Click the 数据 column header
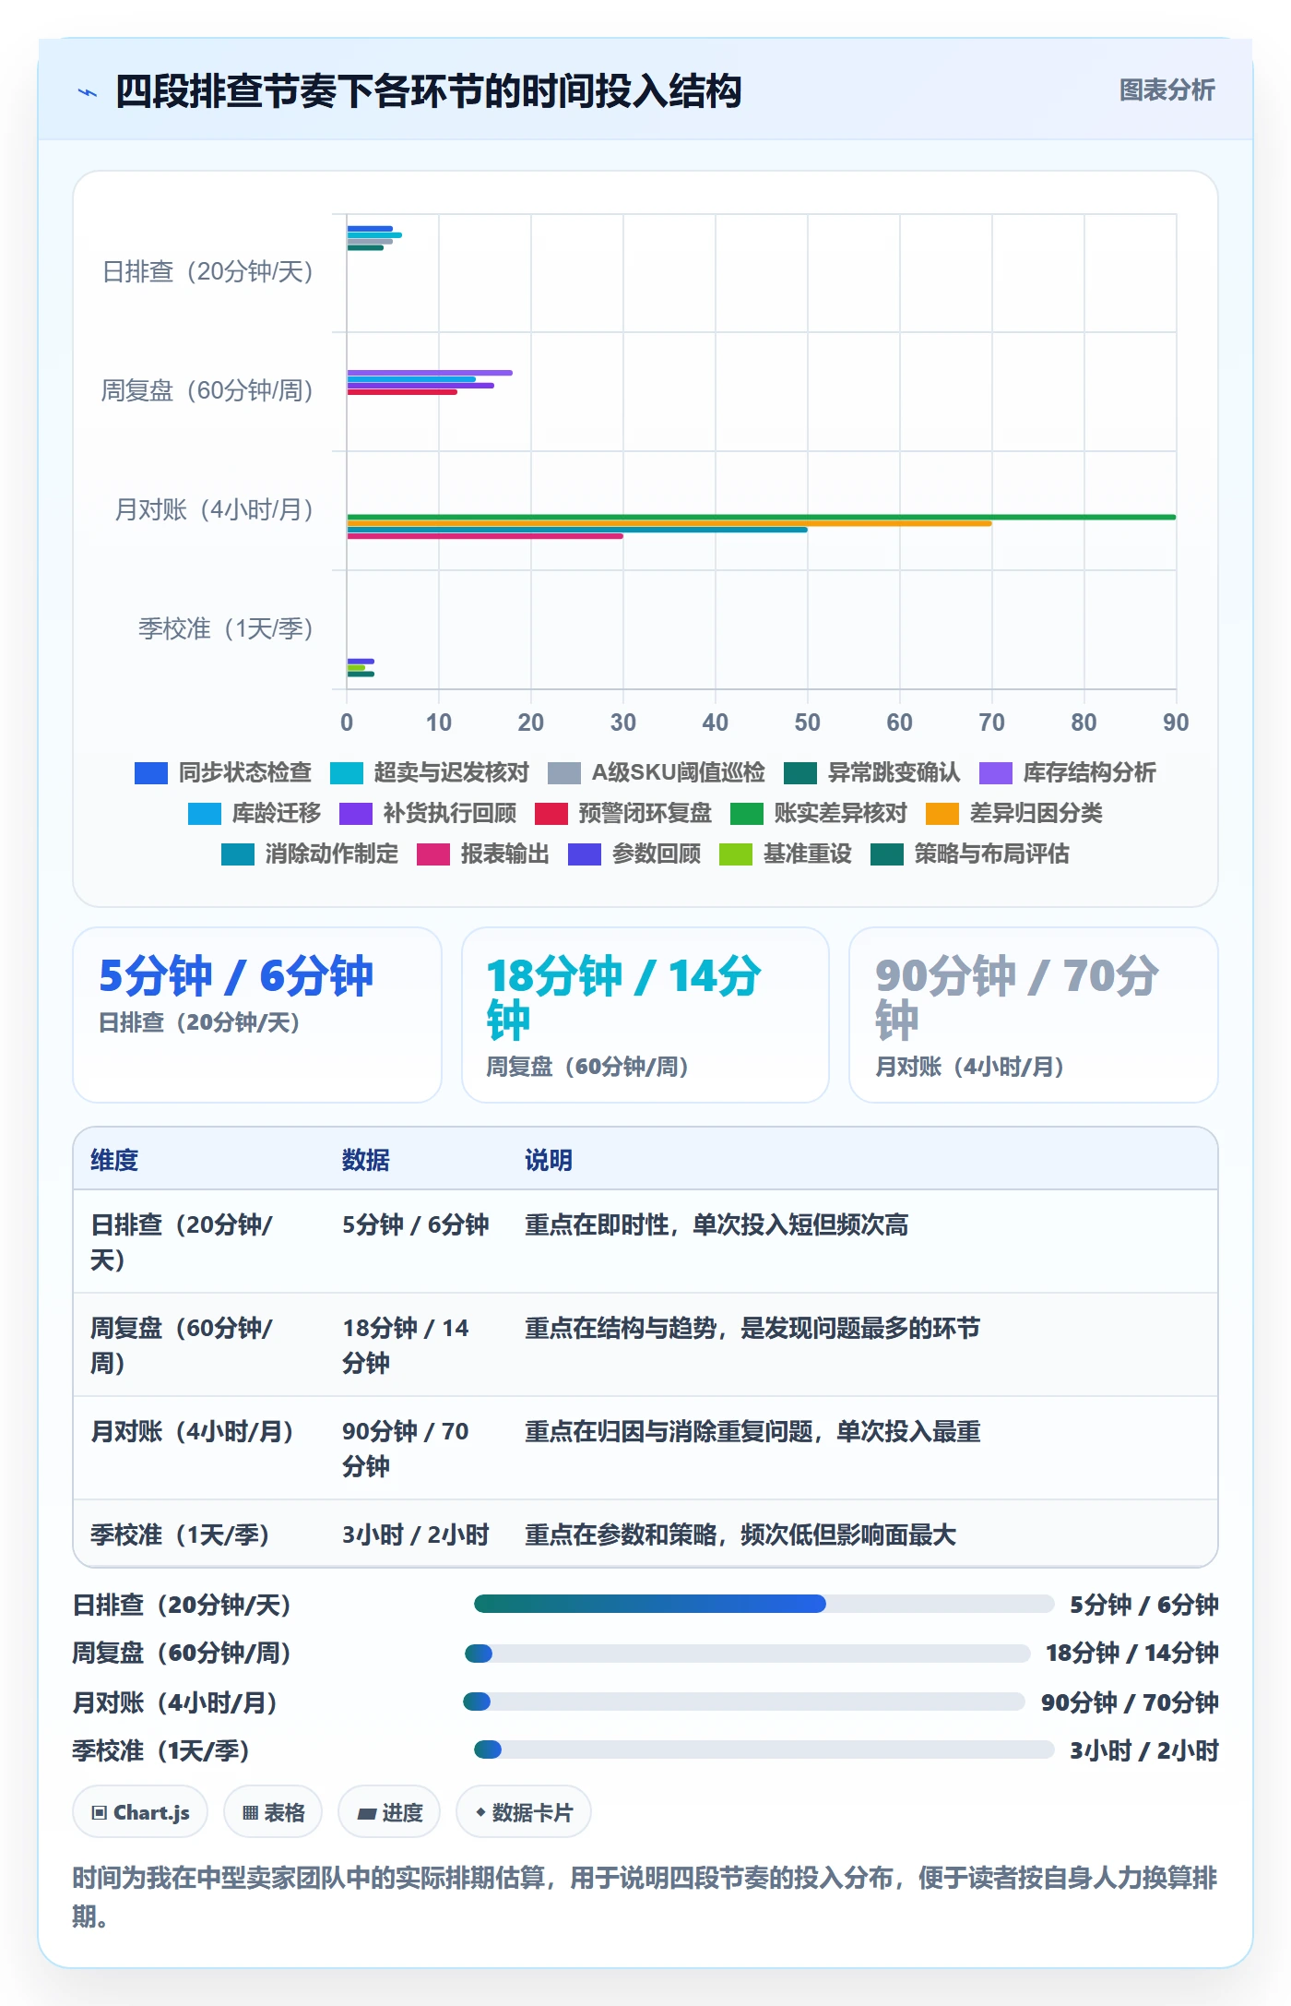The height and width of the screenshot is (2006, 1291). point(366,1160)
